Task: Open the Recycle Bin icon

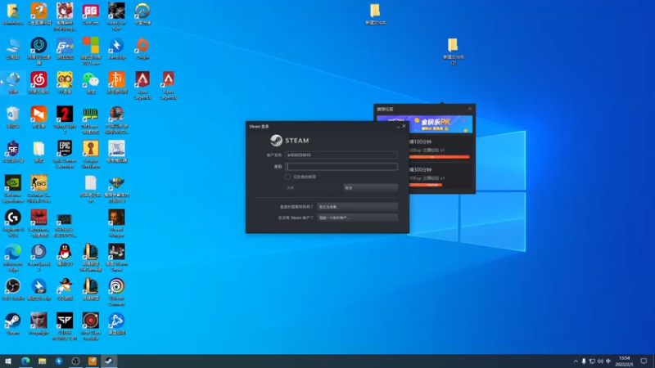Action: (x=13, y=117)
